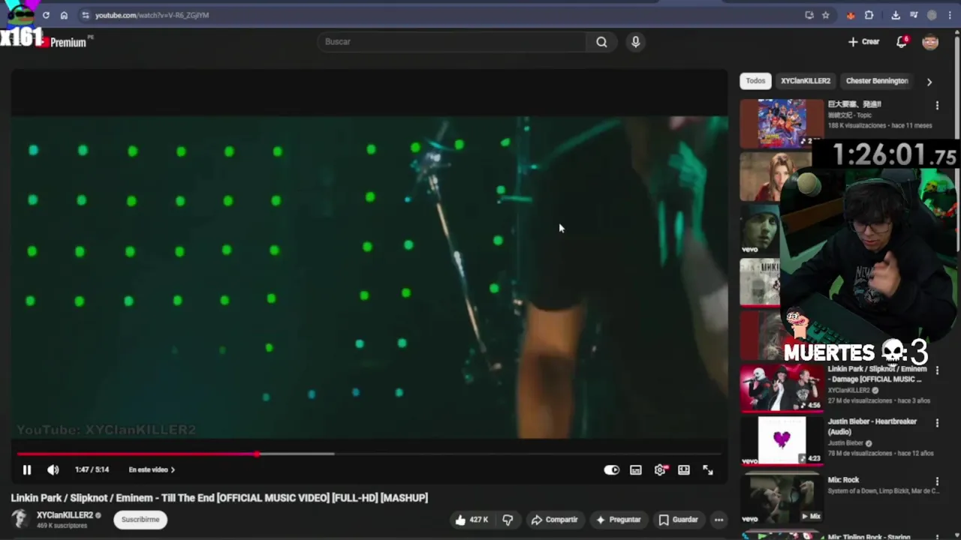Open the browser extensions puzzle icon
This screenshot has width=961, height=540.
[869, 15]
